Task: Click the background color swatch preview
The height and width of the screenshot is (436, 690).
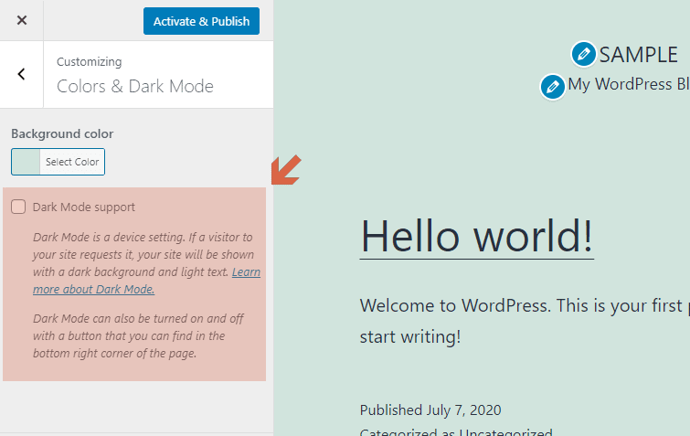Action: pyautogui.click(x=26, y=162)
